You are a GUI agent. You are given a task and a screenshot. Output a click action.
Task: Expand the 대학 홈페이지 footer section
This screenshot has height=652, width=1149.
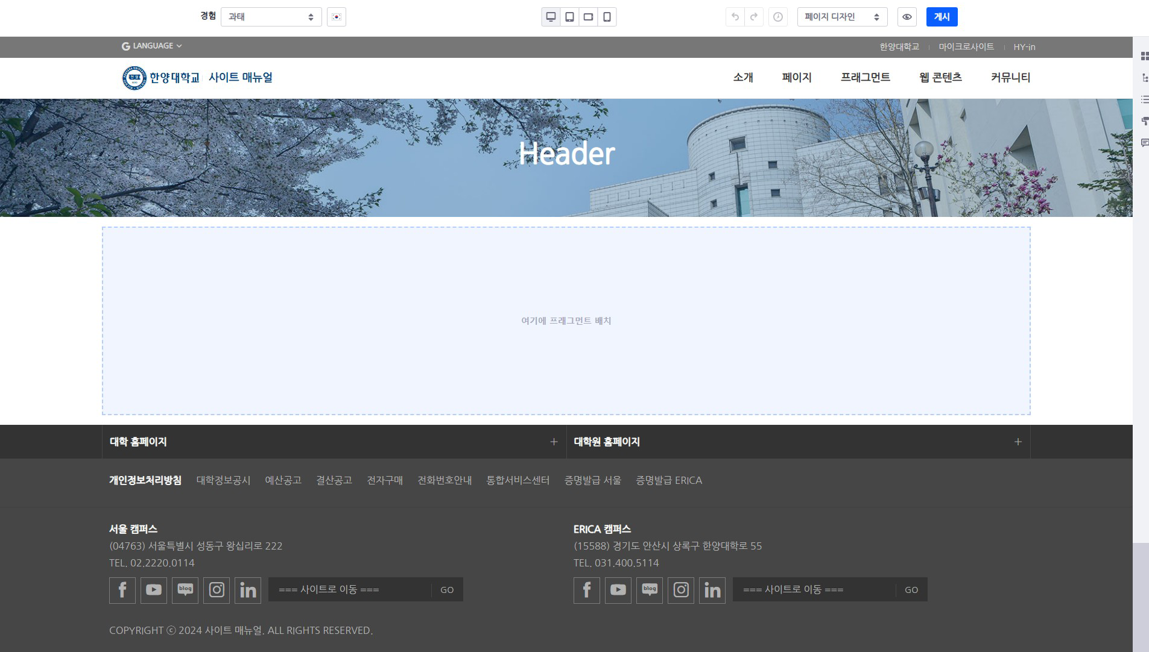click(553, 442)
